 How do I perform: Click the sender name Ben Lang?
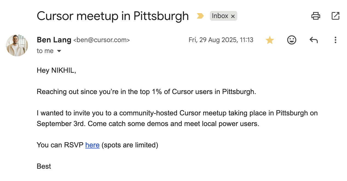point(54,40)
